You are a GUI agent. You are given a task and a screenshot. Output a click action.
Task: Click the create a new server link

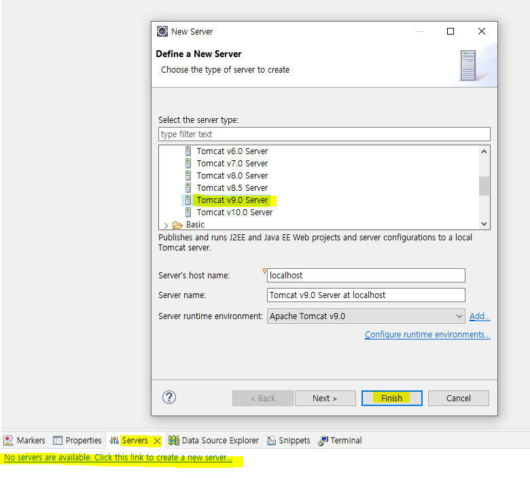[x=118, y=458]
